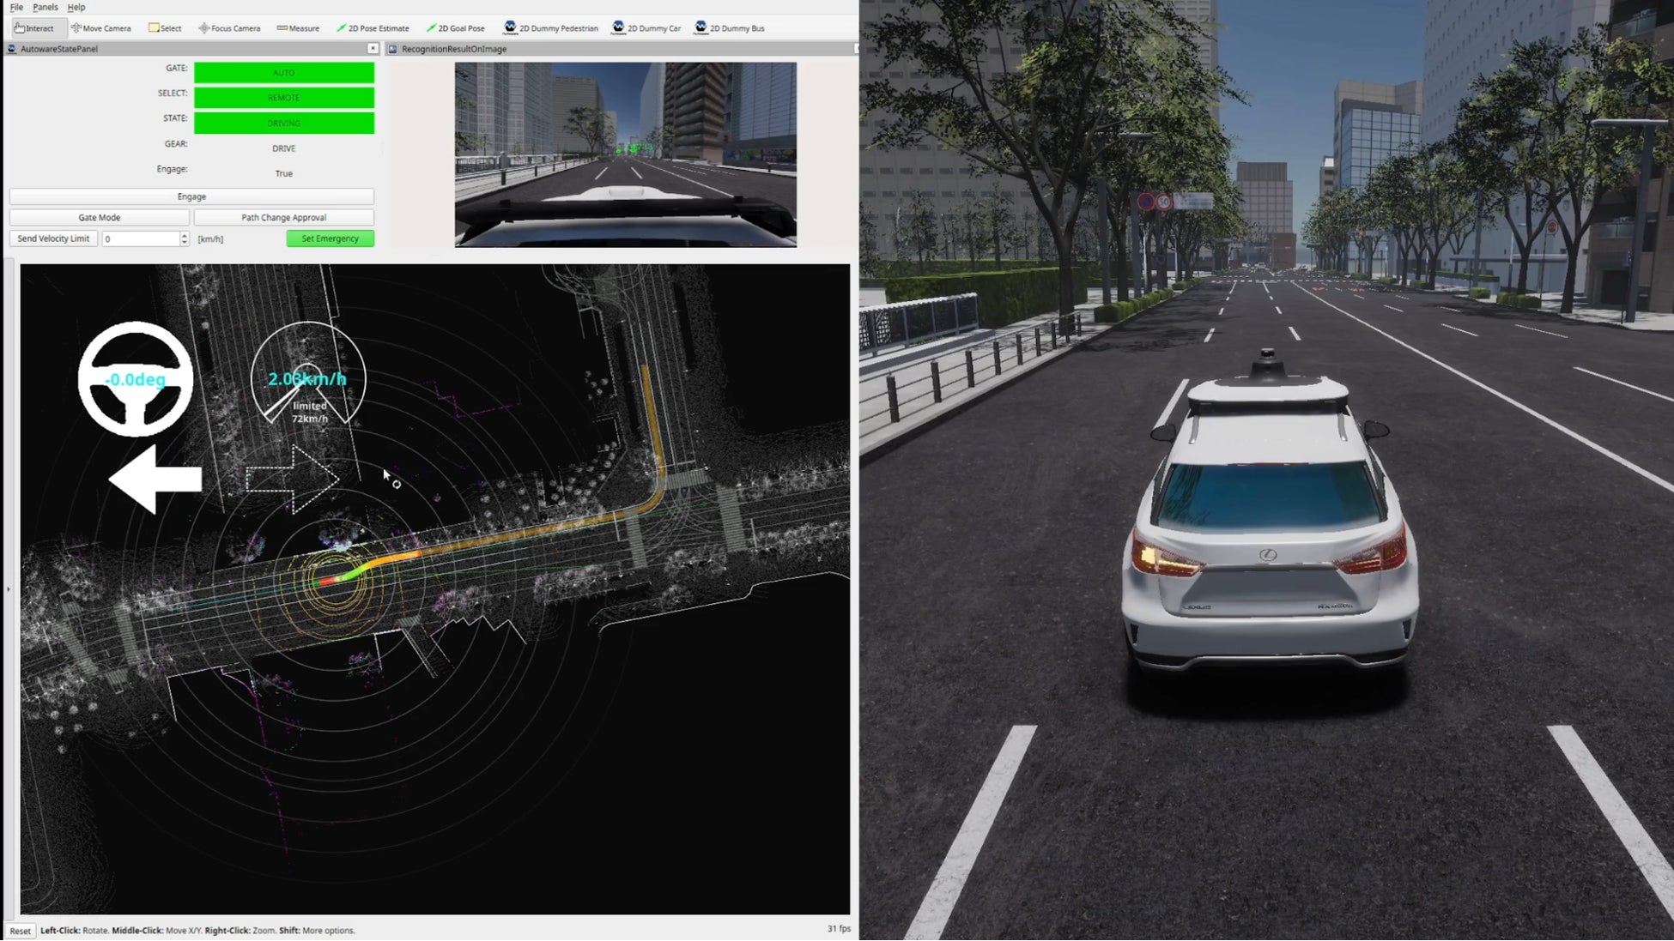The image size is (1674, 941).
Task: Click the Focus Camera tool
Action: [229, 28]
